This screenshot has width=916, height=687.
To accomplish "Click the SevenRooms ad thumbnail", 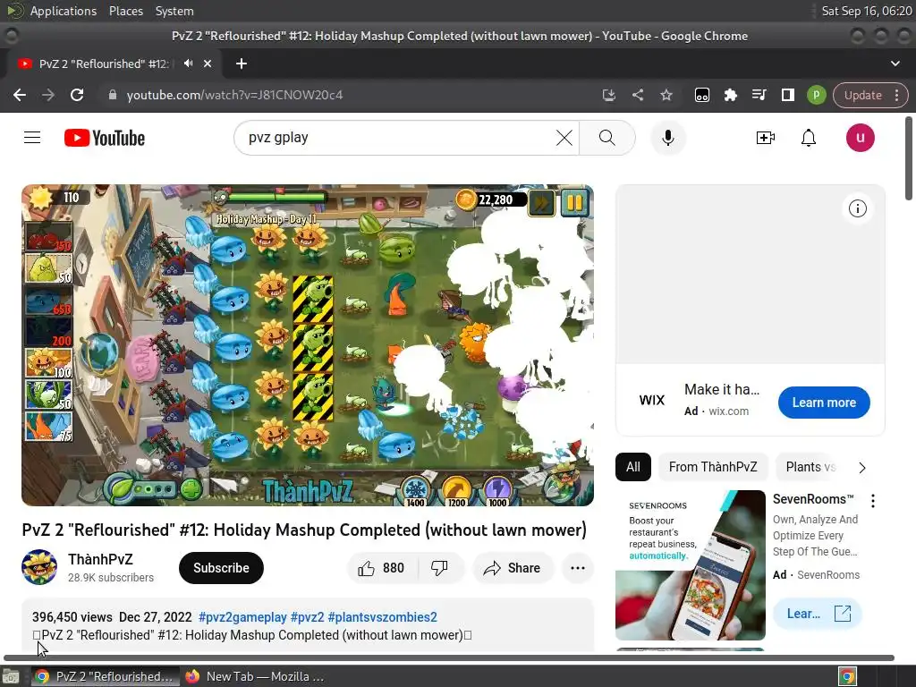I will click(690, 565).
